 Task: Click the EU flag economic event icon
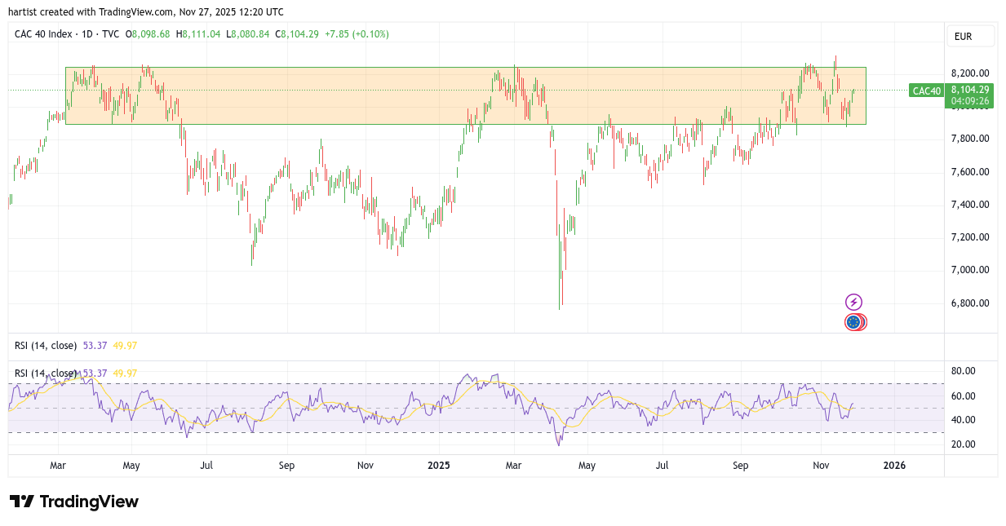coord(853,322)
